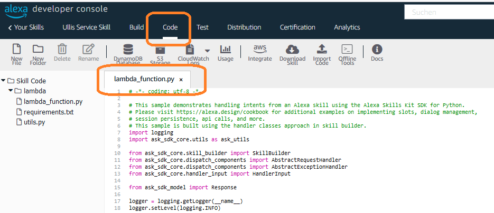Viewport: 494px width, 213px height.
Task: Click the AbstractRequestHandler import line
Action: coord(235,160)
